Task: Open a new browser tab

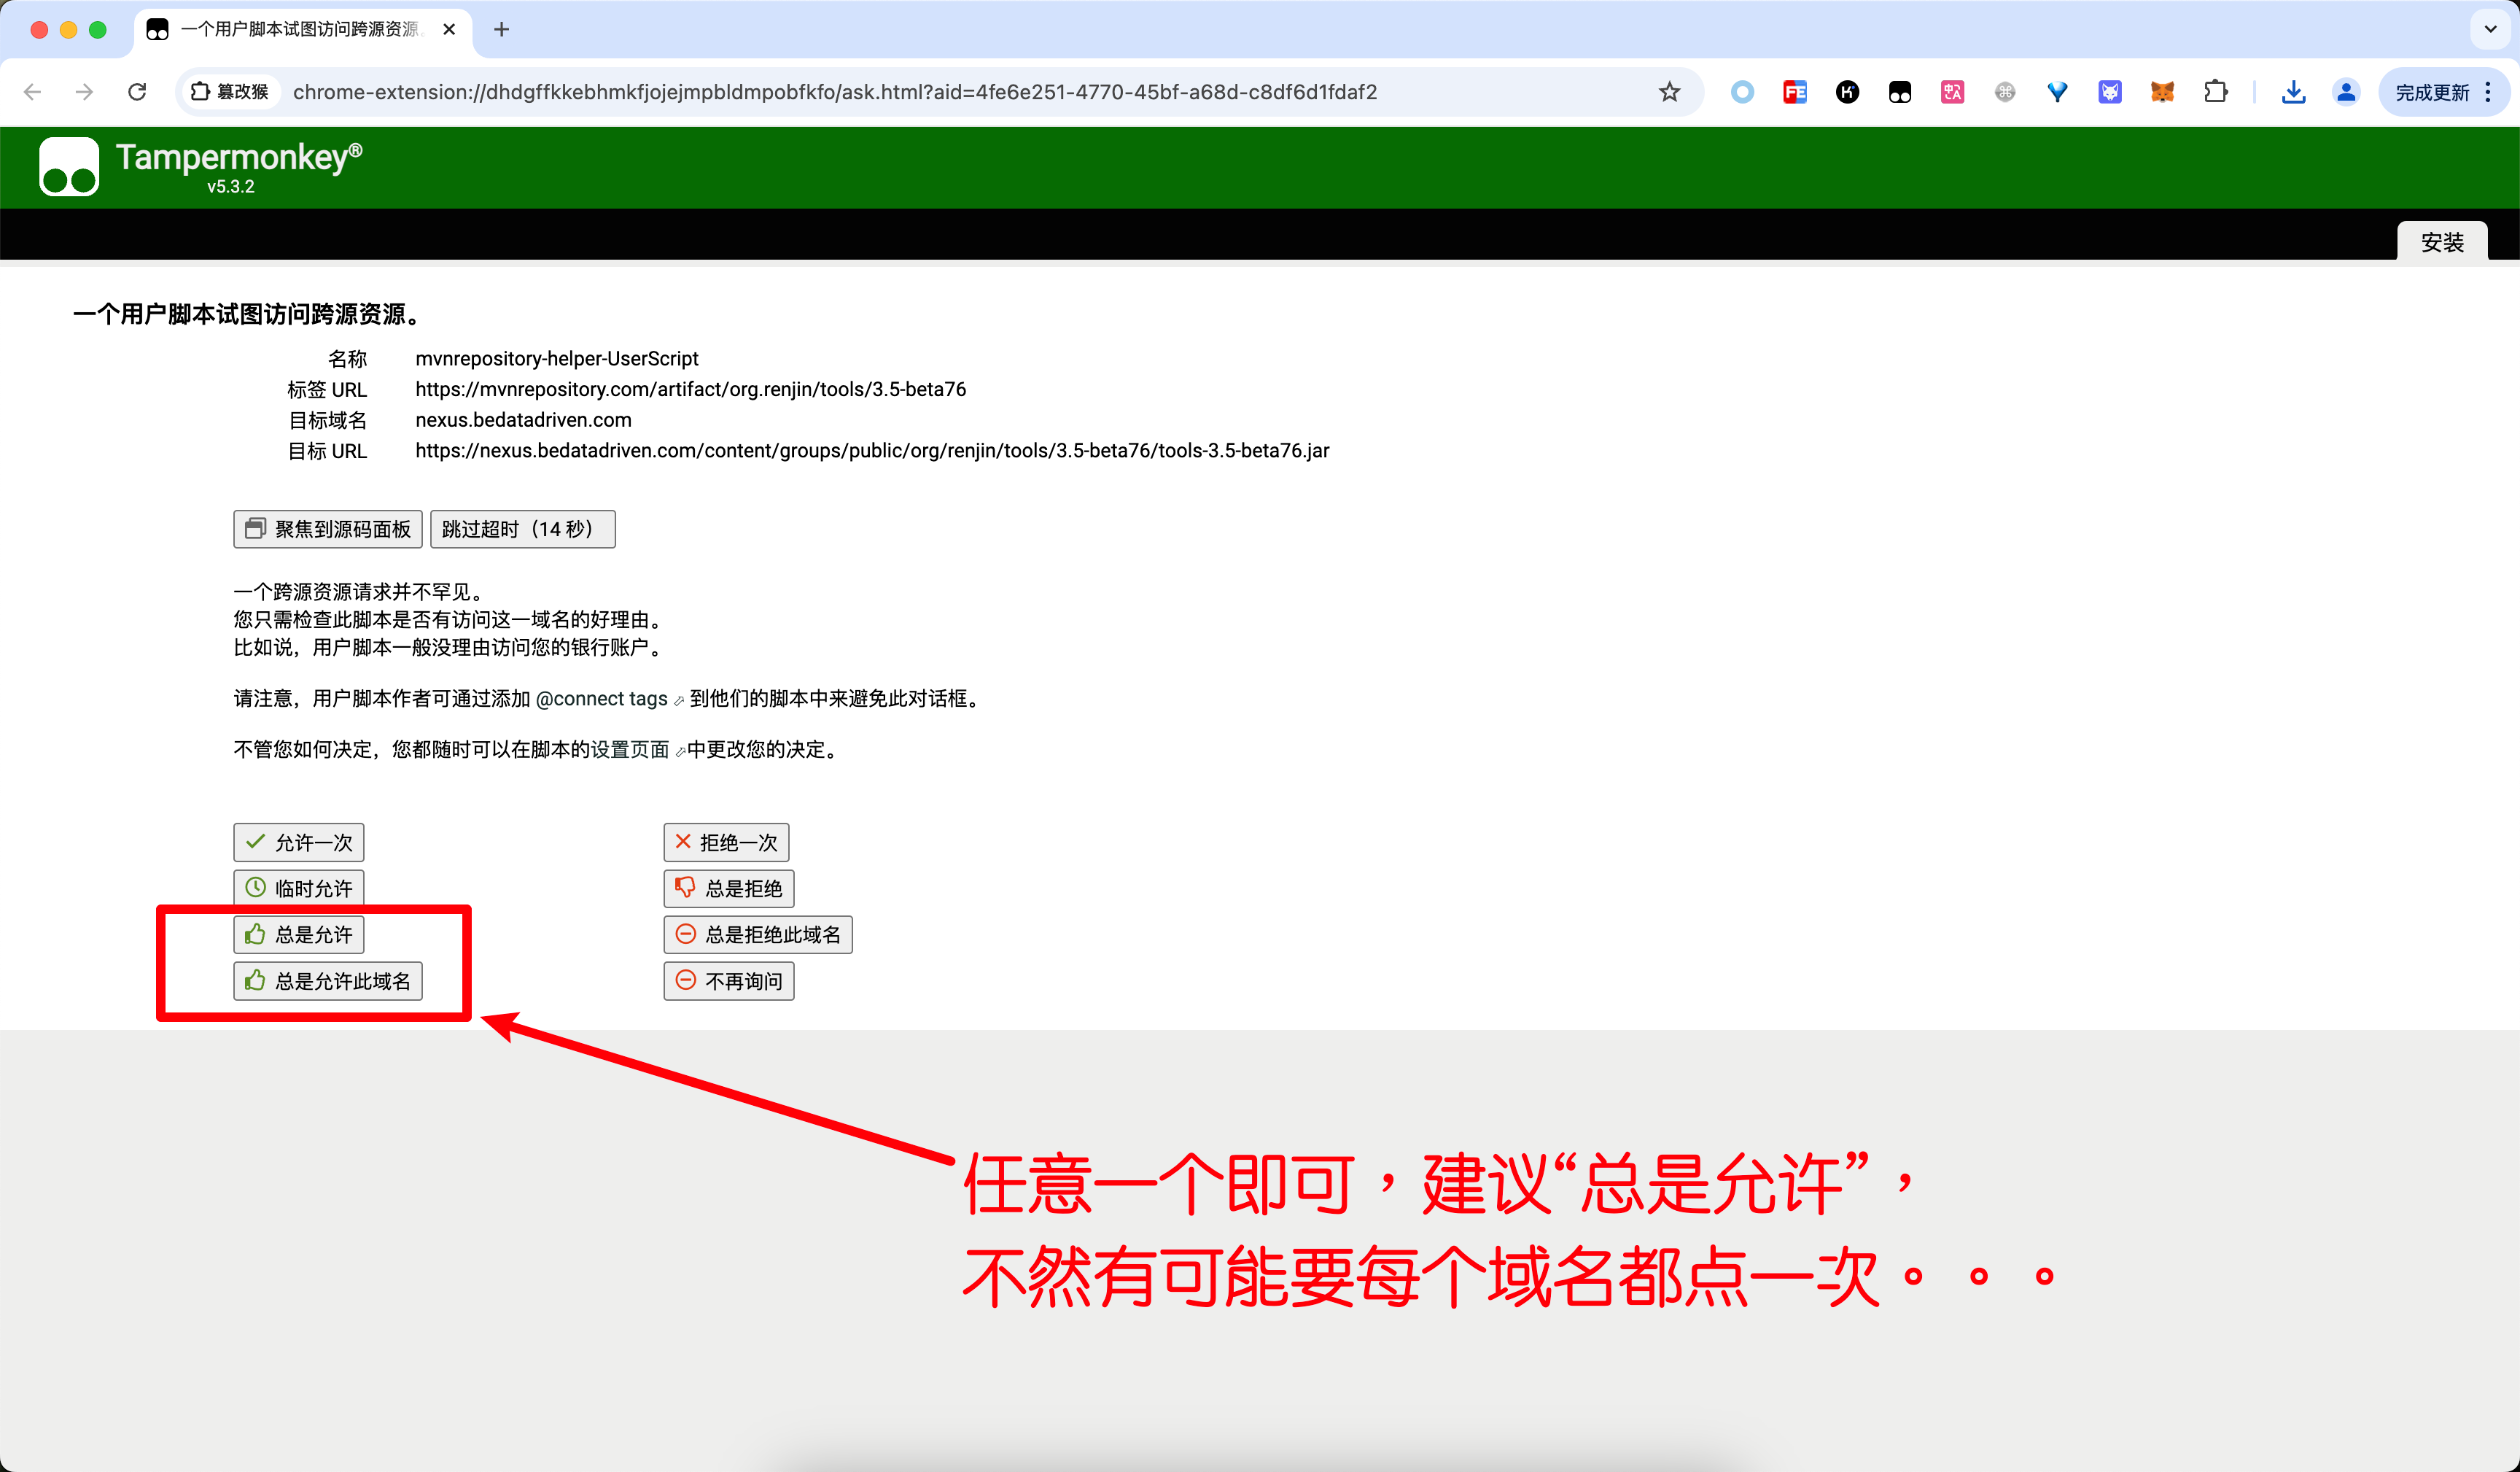Action: pos(502,29)
